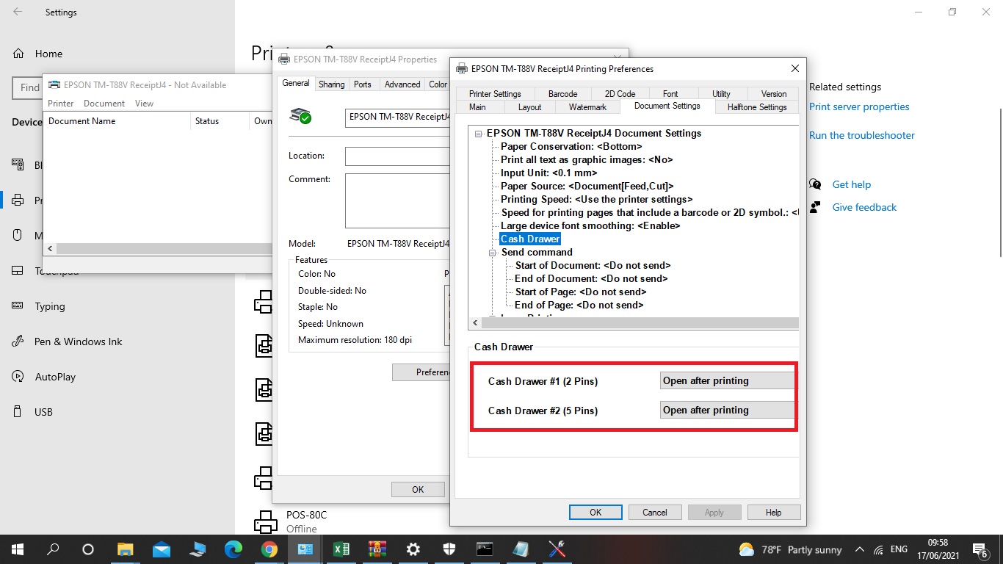Open Utility tab in Preferences
The height and width of the screenshot is (564, 1003).
point(721,94)
